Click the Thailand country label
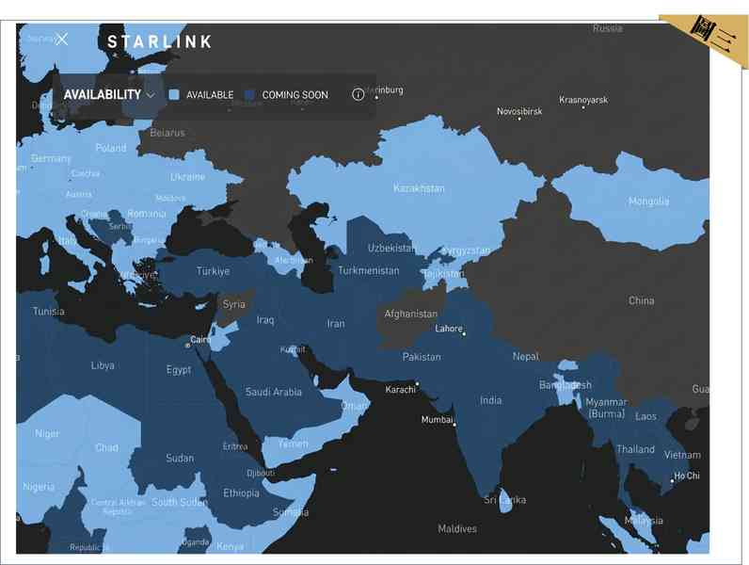 click(x=635, y=449)
